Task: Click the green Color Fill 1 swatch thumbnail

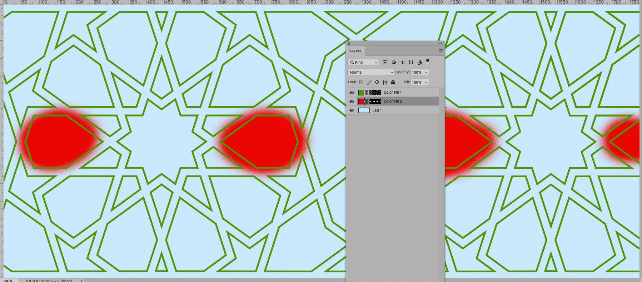Action: click(361, 93)
